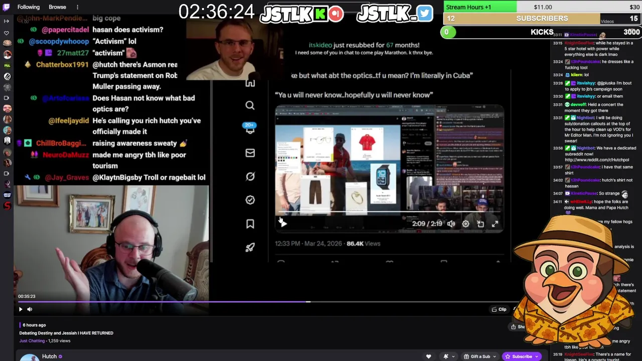Click username kiiern in chat replay
Screen dimensions: 642x361
(576, 75)
